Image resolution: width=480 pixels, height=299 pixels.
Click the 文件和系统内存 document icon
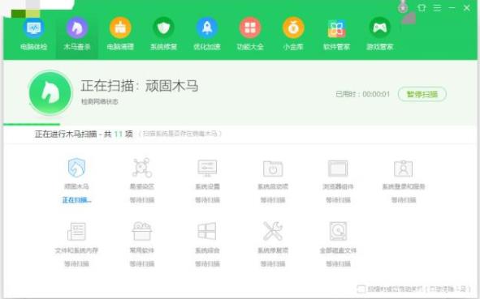click(76, 232)
